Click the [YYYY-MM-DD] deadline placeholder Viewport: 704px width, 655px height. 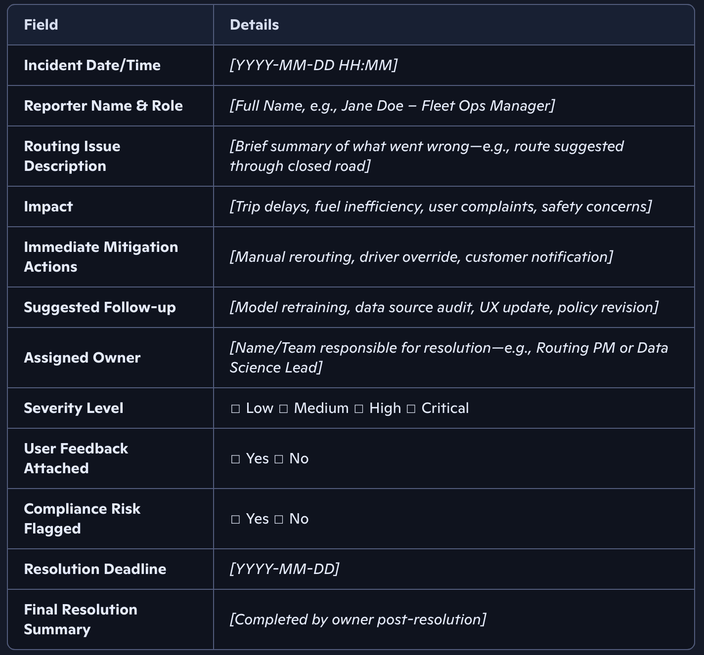click(x=284, y=569)
